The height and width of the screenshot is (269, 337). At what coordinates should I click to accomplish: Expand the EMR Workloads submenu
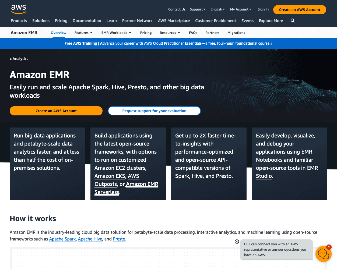point(116,33)
